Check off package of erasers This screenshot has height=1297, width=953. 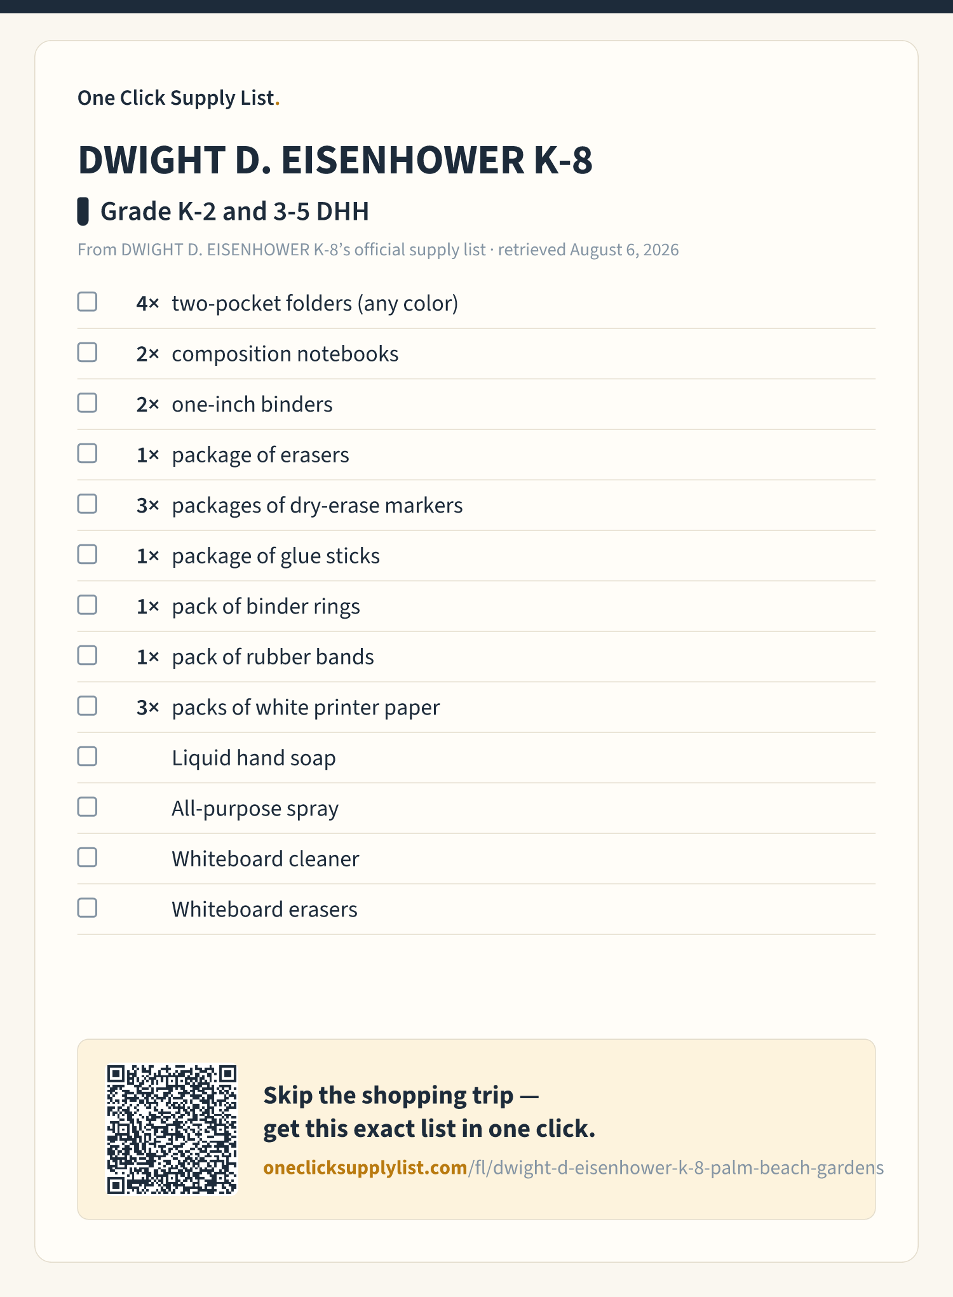(x=87, y=454)
